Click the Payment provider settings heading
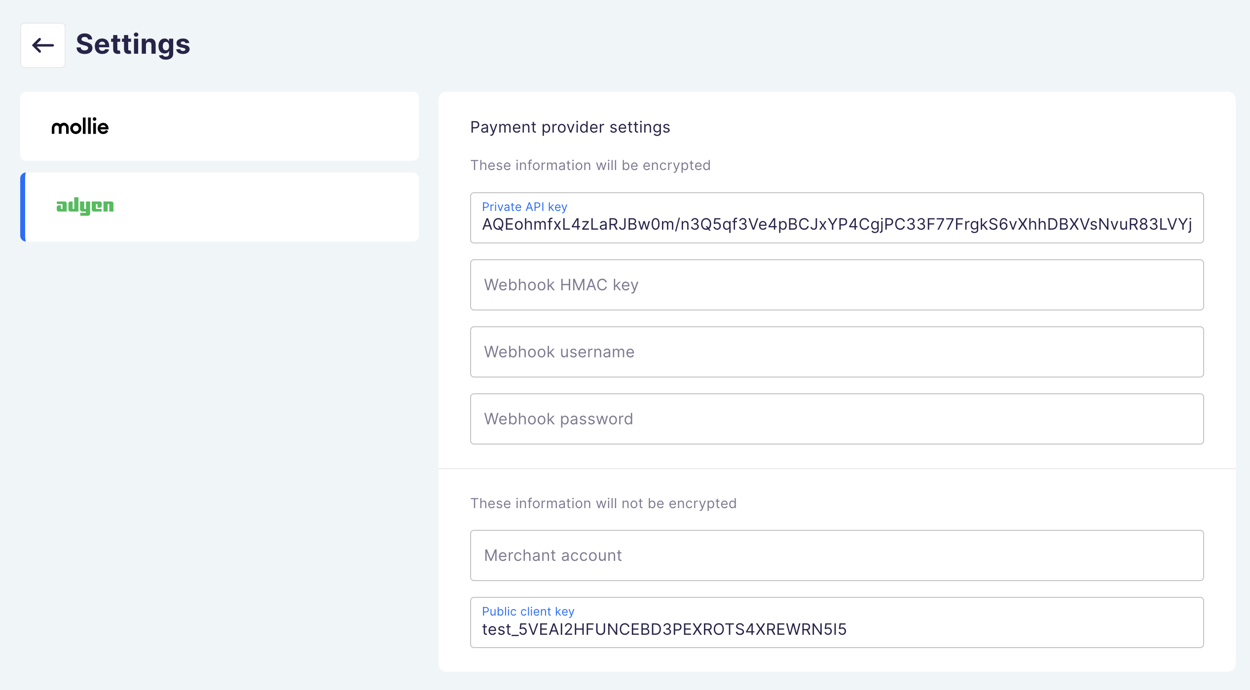Viewport: 1250px width, 690px height. pyautogui.click(x=570, y=127)
